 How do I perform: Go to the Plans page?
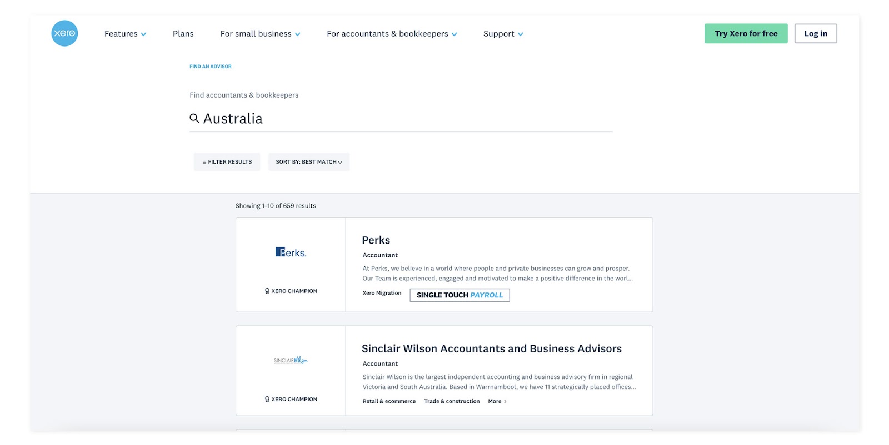(x=183, y=34)
